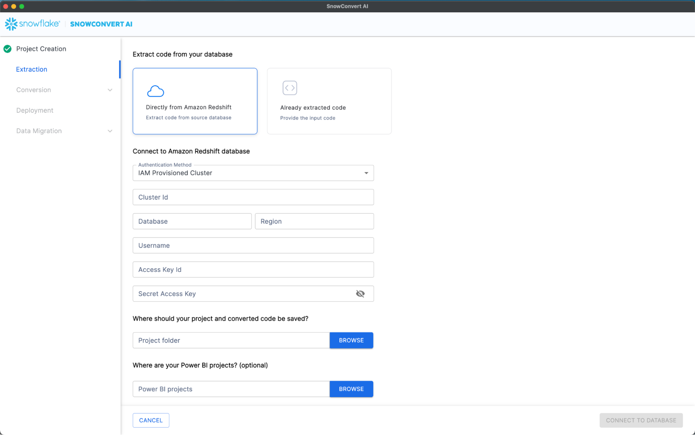Select Directly from Amazon Redshift option card

(x=195, y=101)
